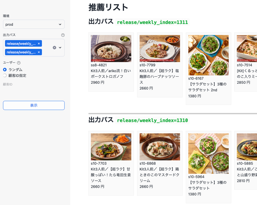Click the first release/weekly tag label
The width and height of the screenshot is (257, 205).
coord(21,44)
